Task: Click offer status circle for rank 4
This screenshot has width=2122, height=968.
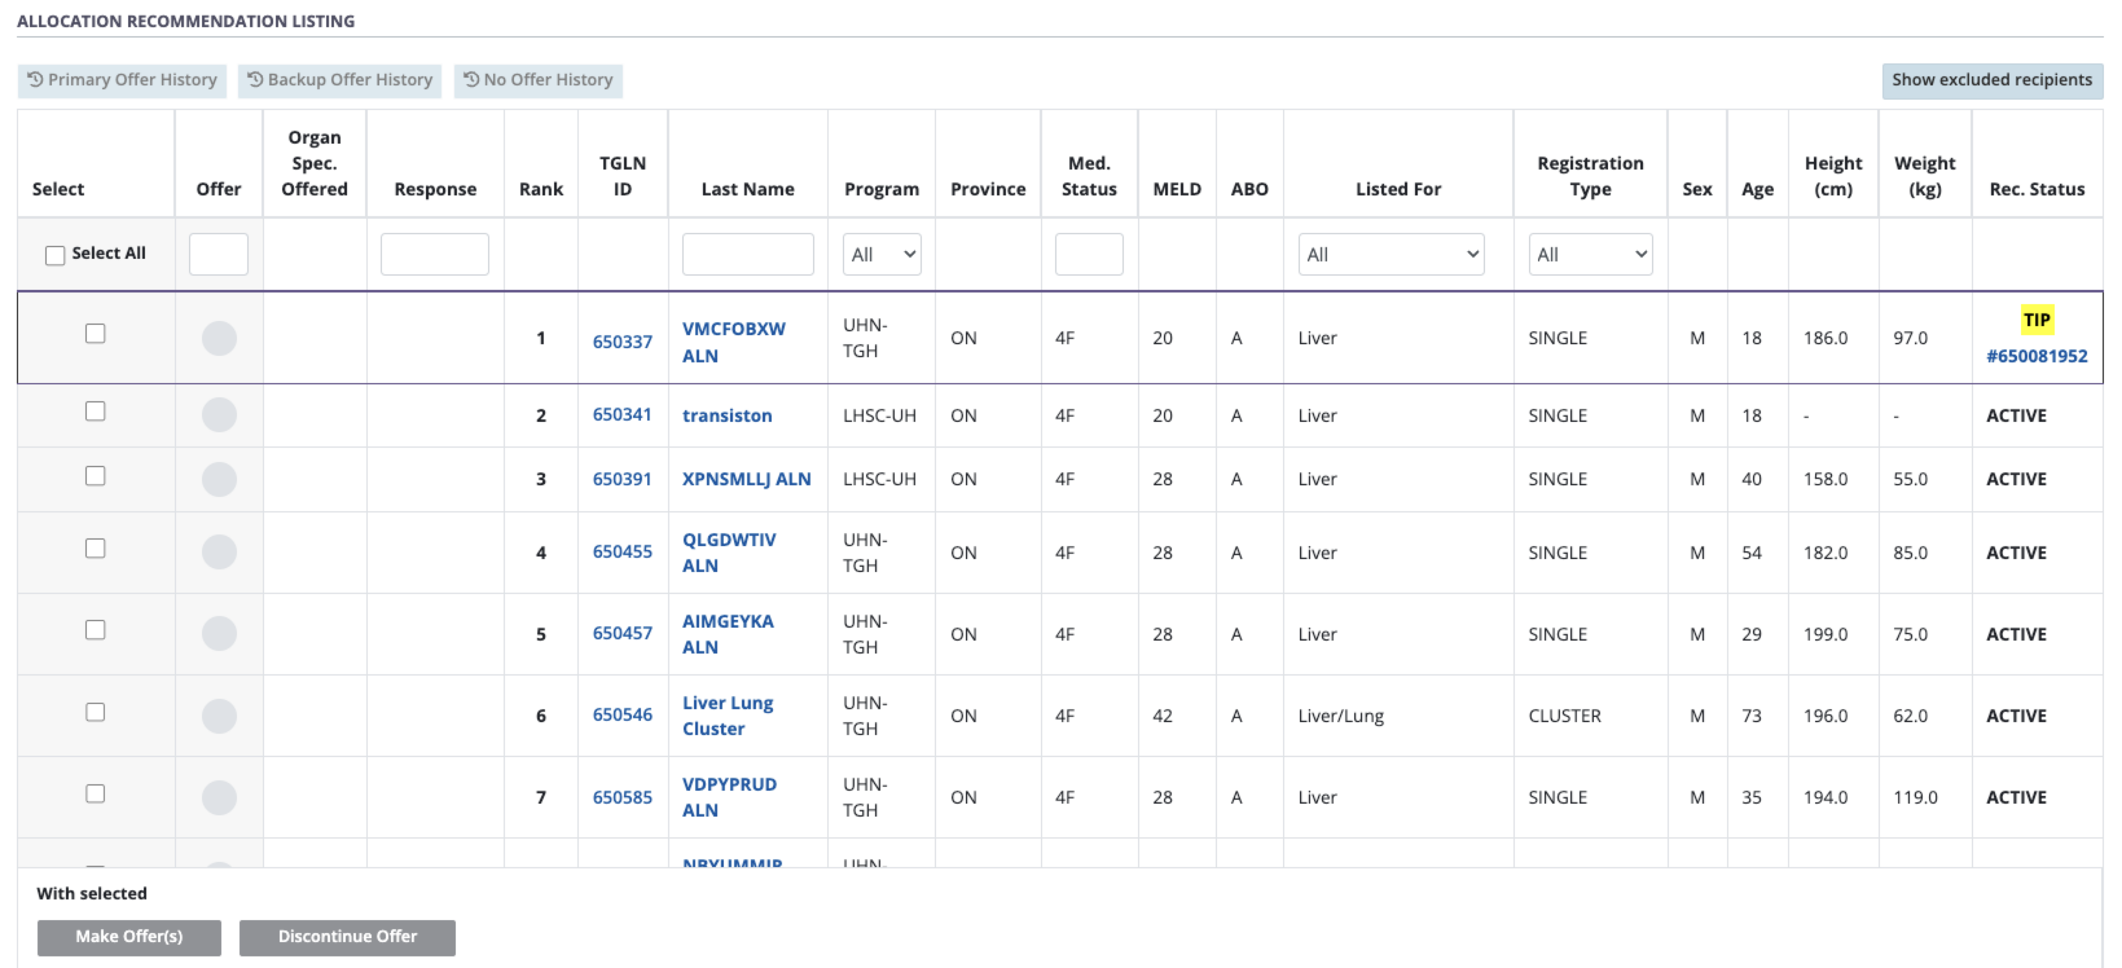Action: pyautogui.click(x=219, y=551)
